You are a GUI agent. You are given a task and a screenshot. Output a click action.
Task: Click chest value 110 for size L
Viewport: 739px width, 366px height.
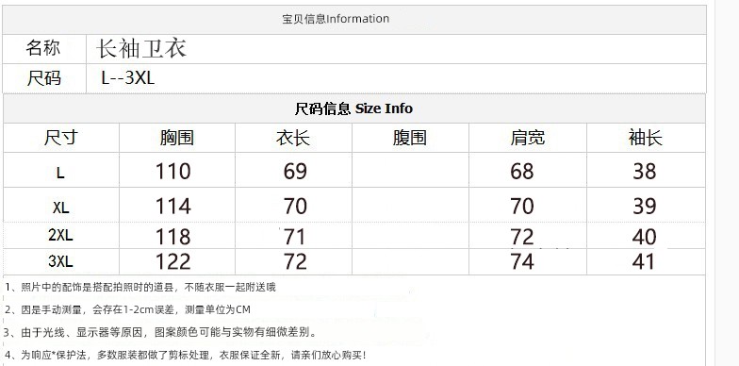click(x=173, y=171)
